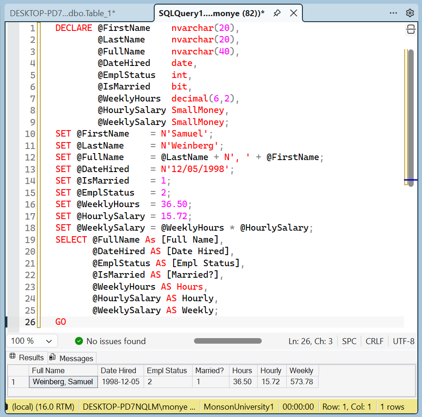Click the split editor icon above the scrollbar
The image size is (422, 417).
[410, 30]
